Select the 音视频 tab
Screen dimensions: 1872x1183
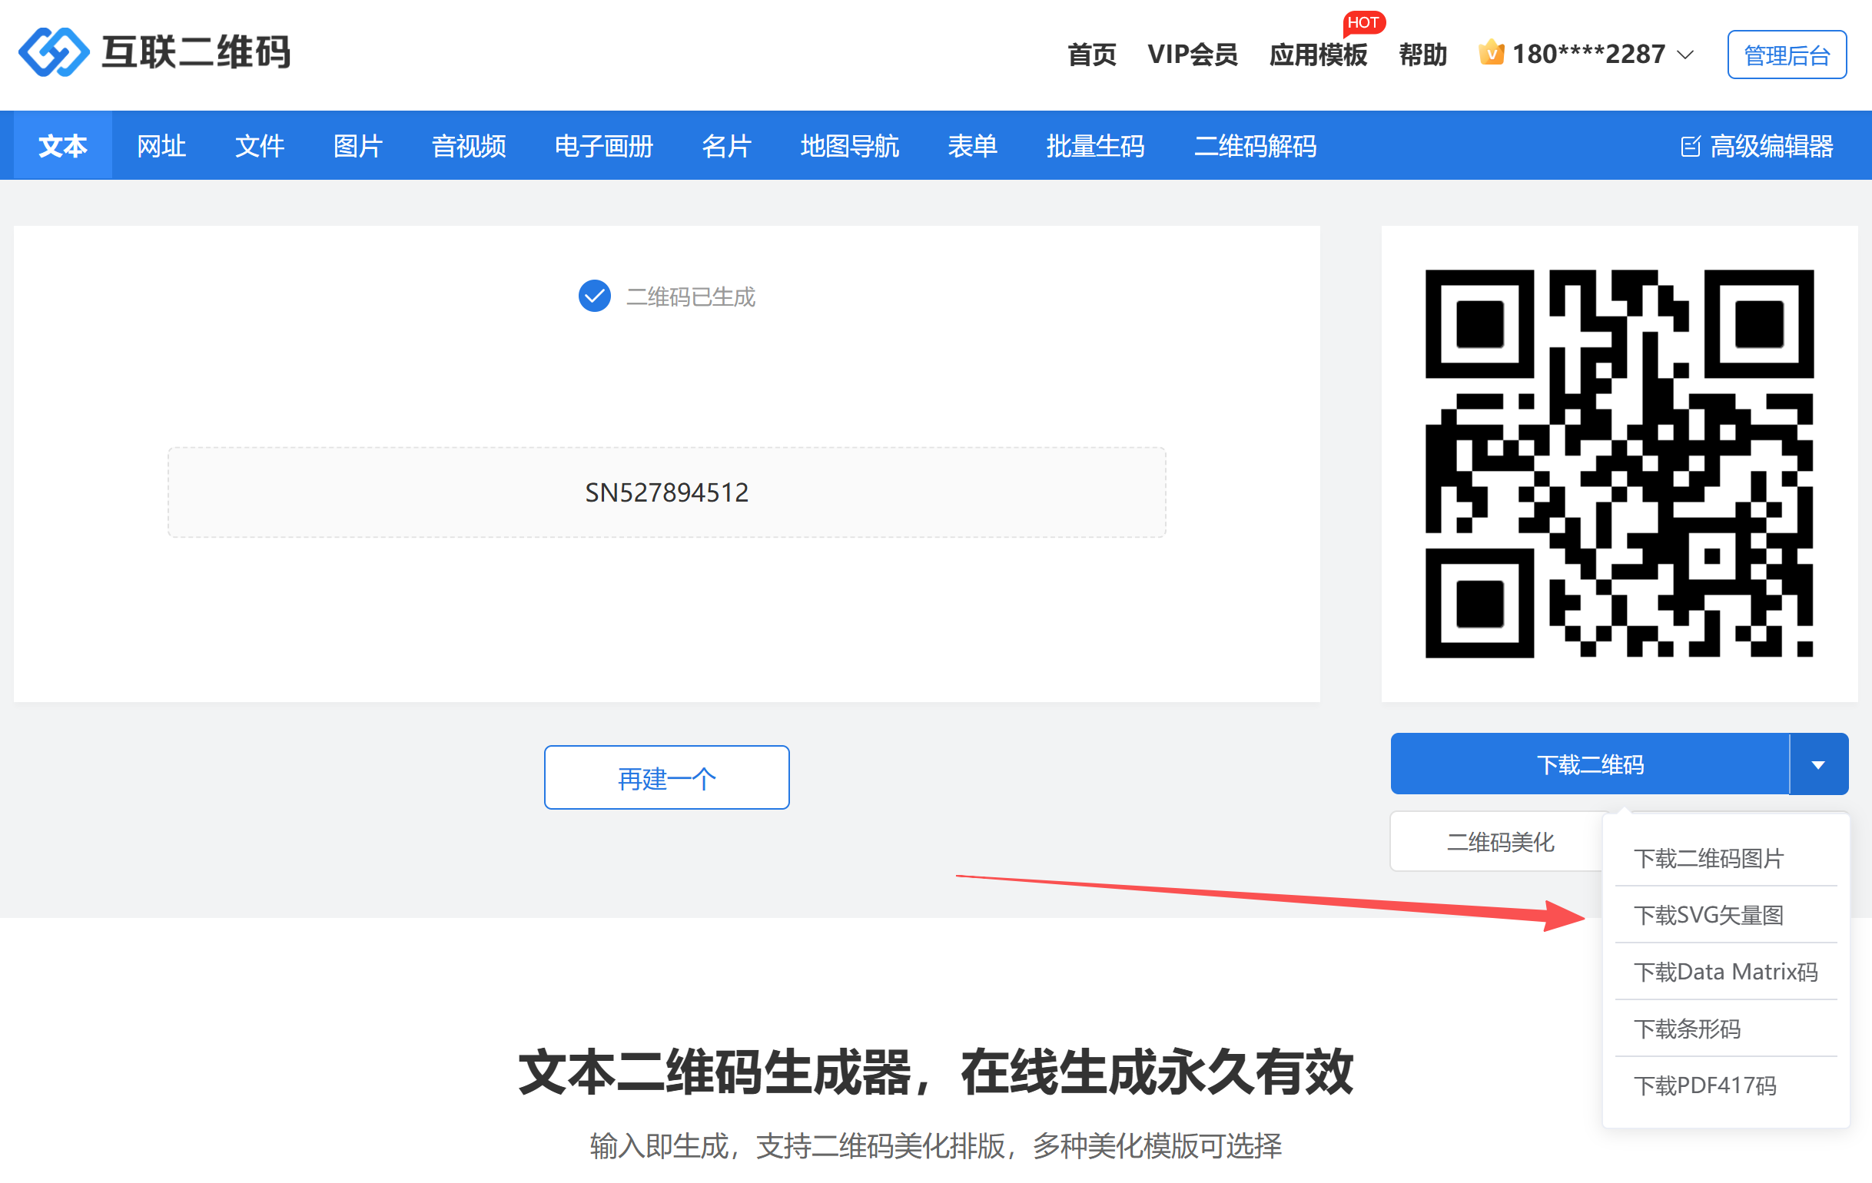tap(469, 146)
